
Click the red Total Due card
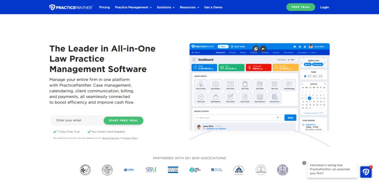point(258,68)
